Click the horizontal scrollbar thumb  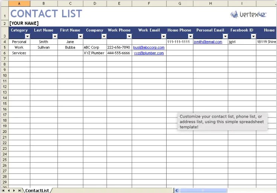click(x=203, y=190)
